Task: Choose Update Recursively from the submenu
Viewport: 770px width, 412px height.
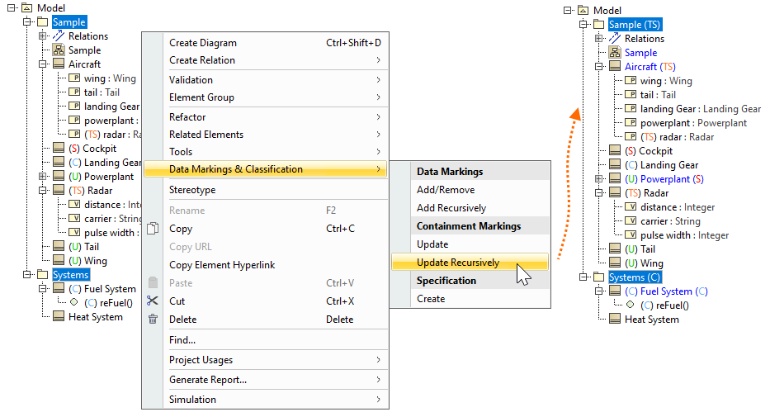Action: [458, 263]
